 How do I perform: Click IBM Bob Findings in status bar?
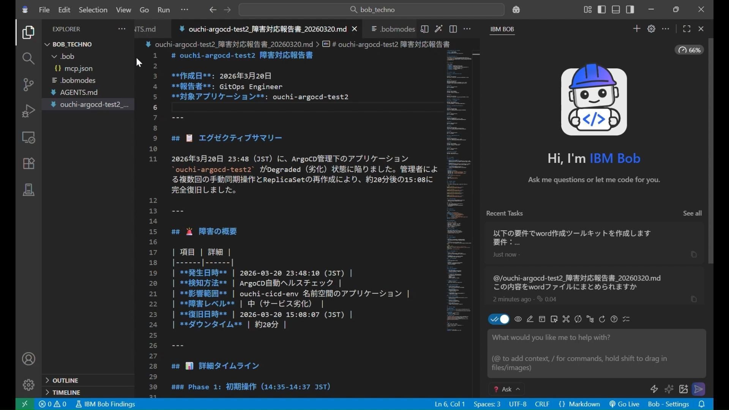click(105, 404)
